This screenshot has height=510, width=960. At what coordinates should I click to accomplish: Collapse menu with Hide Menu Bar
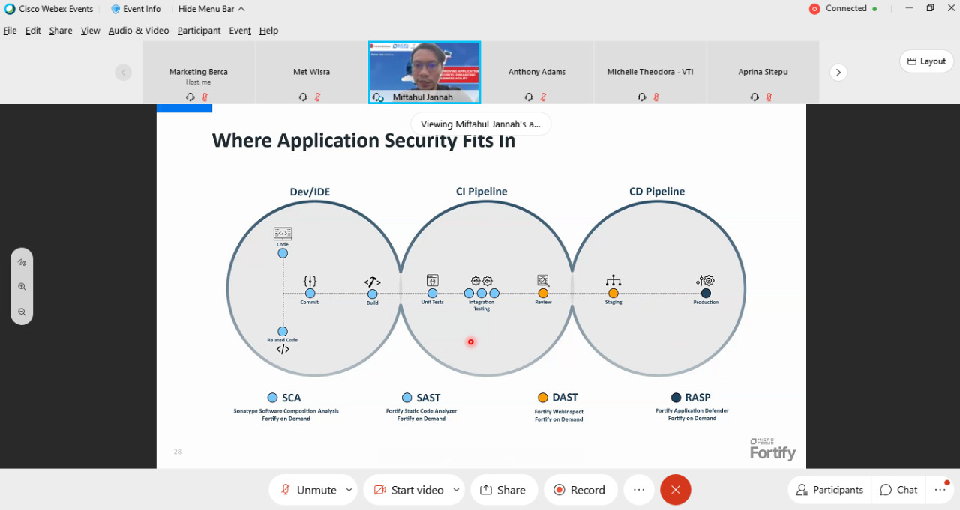coord(211,9)
